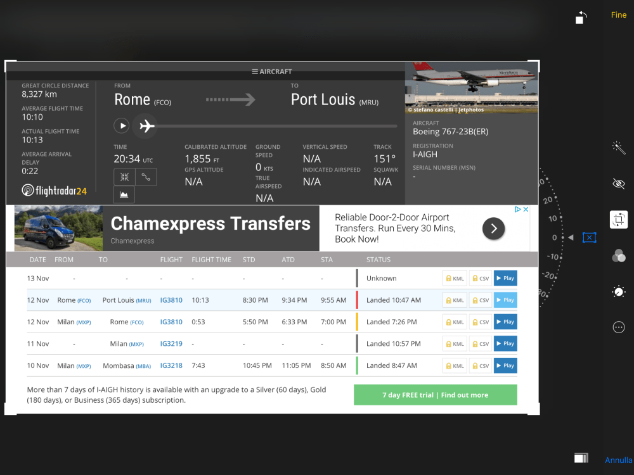The width and height of the screenshot is (634, 475).
Task: Click the Chamexpress ad arrow button
Action: (x=493, y=229)
